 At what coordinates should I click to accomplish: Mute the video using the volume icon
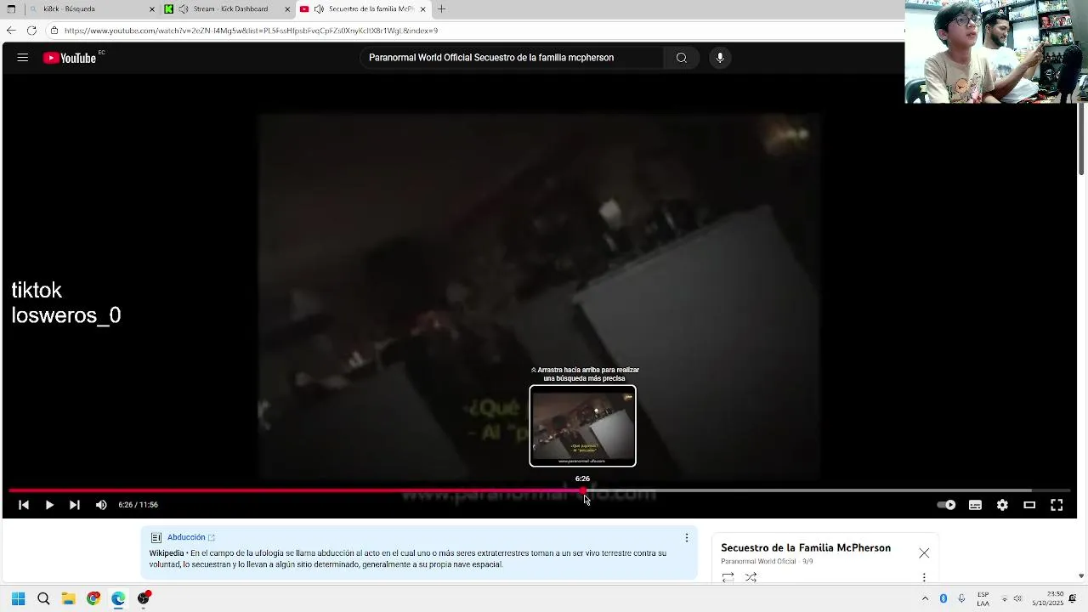(x=101, y=505)
